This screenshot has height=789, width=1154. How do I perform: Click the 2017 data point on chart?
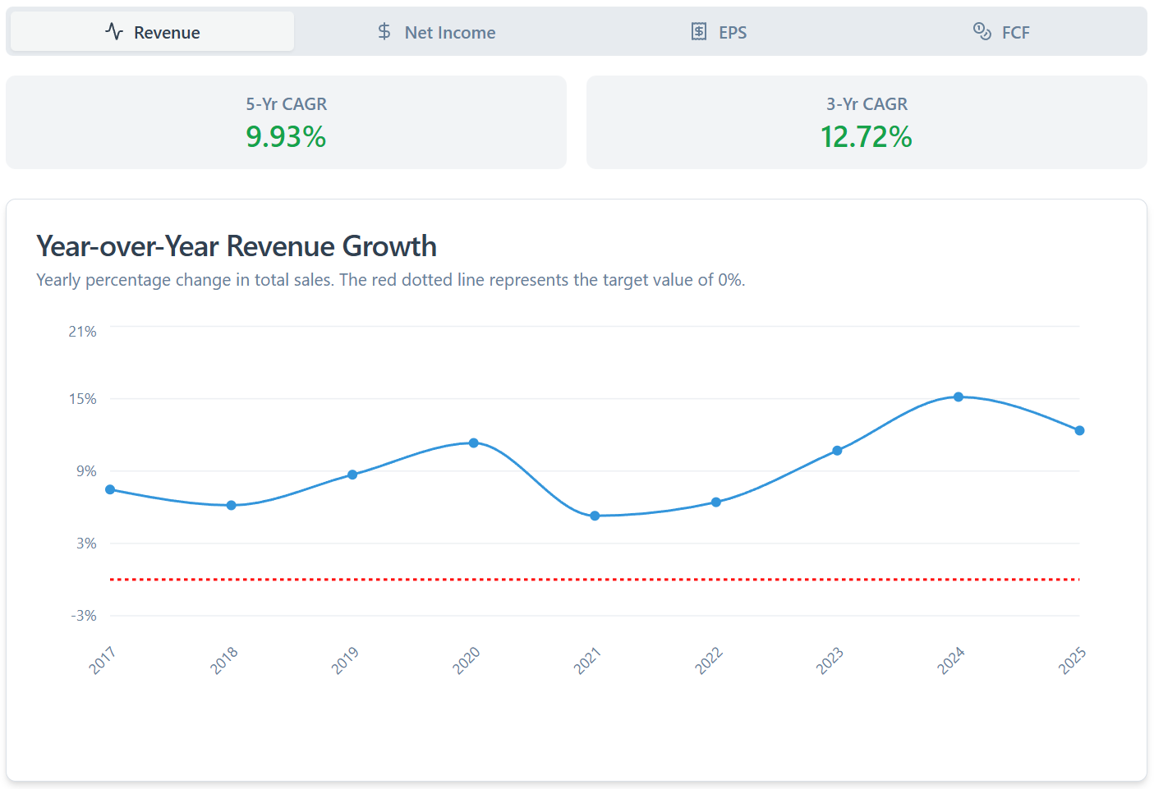click(110, 490)
